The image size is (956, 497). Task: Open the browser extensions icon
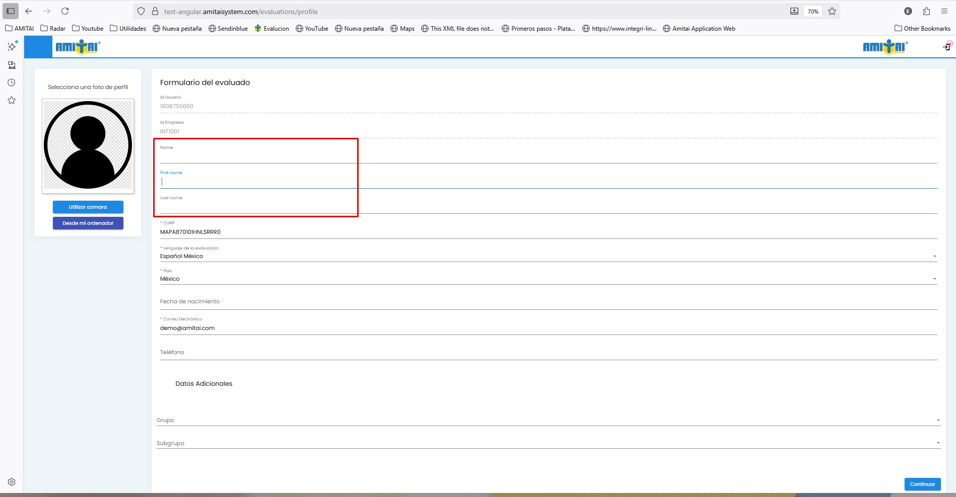926,11
